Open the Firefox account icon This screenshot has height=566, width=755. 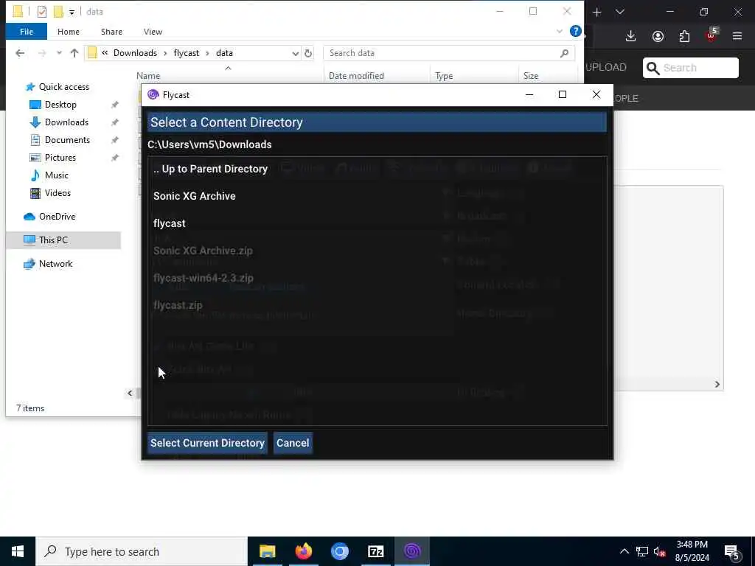(x=658, y=36)
